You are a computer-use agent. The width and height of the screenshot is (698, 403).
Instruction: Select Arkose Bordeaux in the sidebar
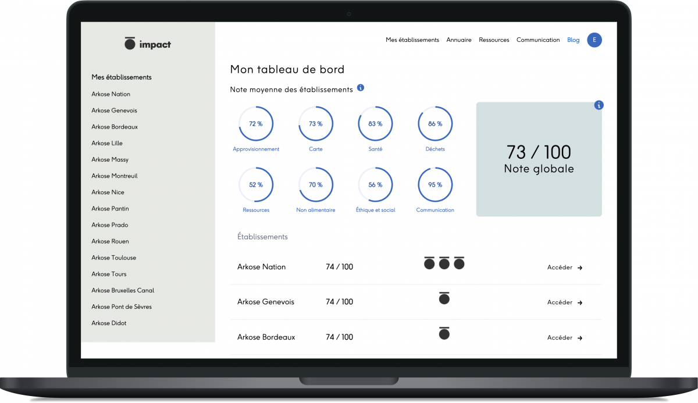(x=115, y=127)
